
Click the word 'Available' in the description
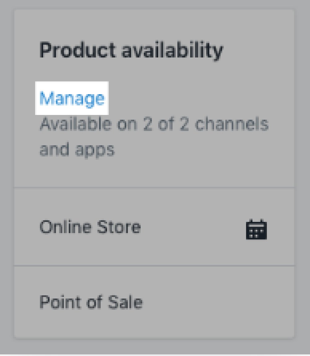coord(76,124)
